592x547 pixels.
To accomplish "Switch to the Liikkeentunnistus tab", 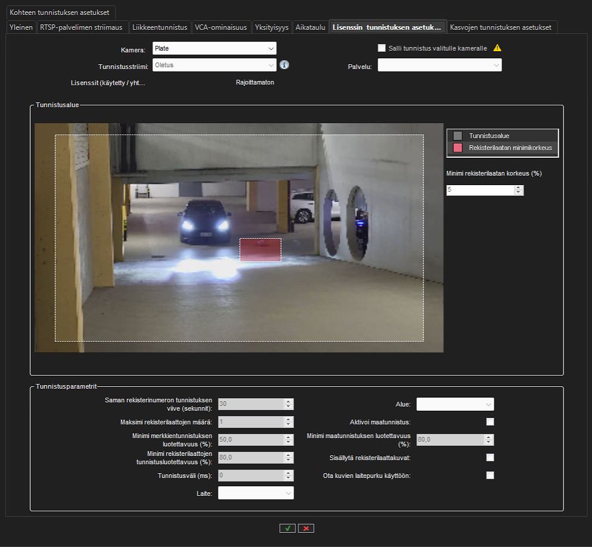I will click(x=160, y=27).
